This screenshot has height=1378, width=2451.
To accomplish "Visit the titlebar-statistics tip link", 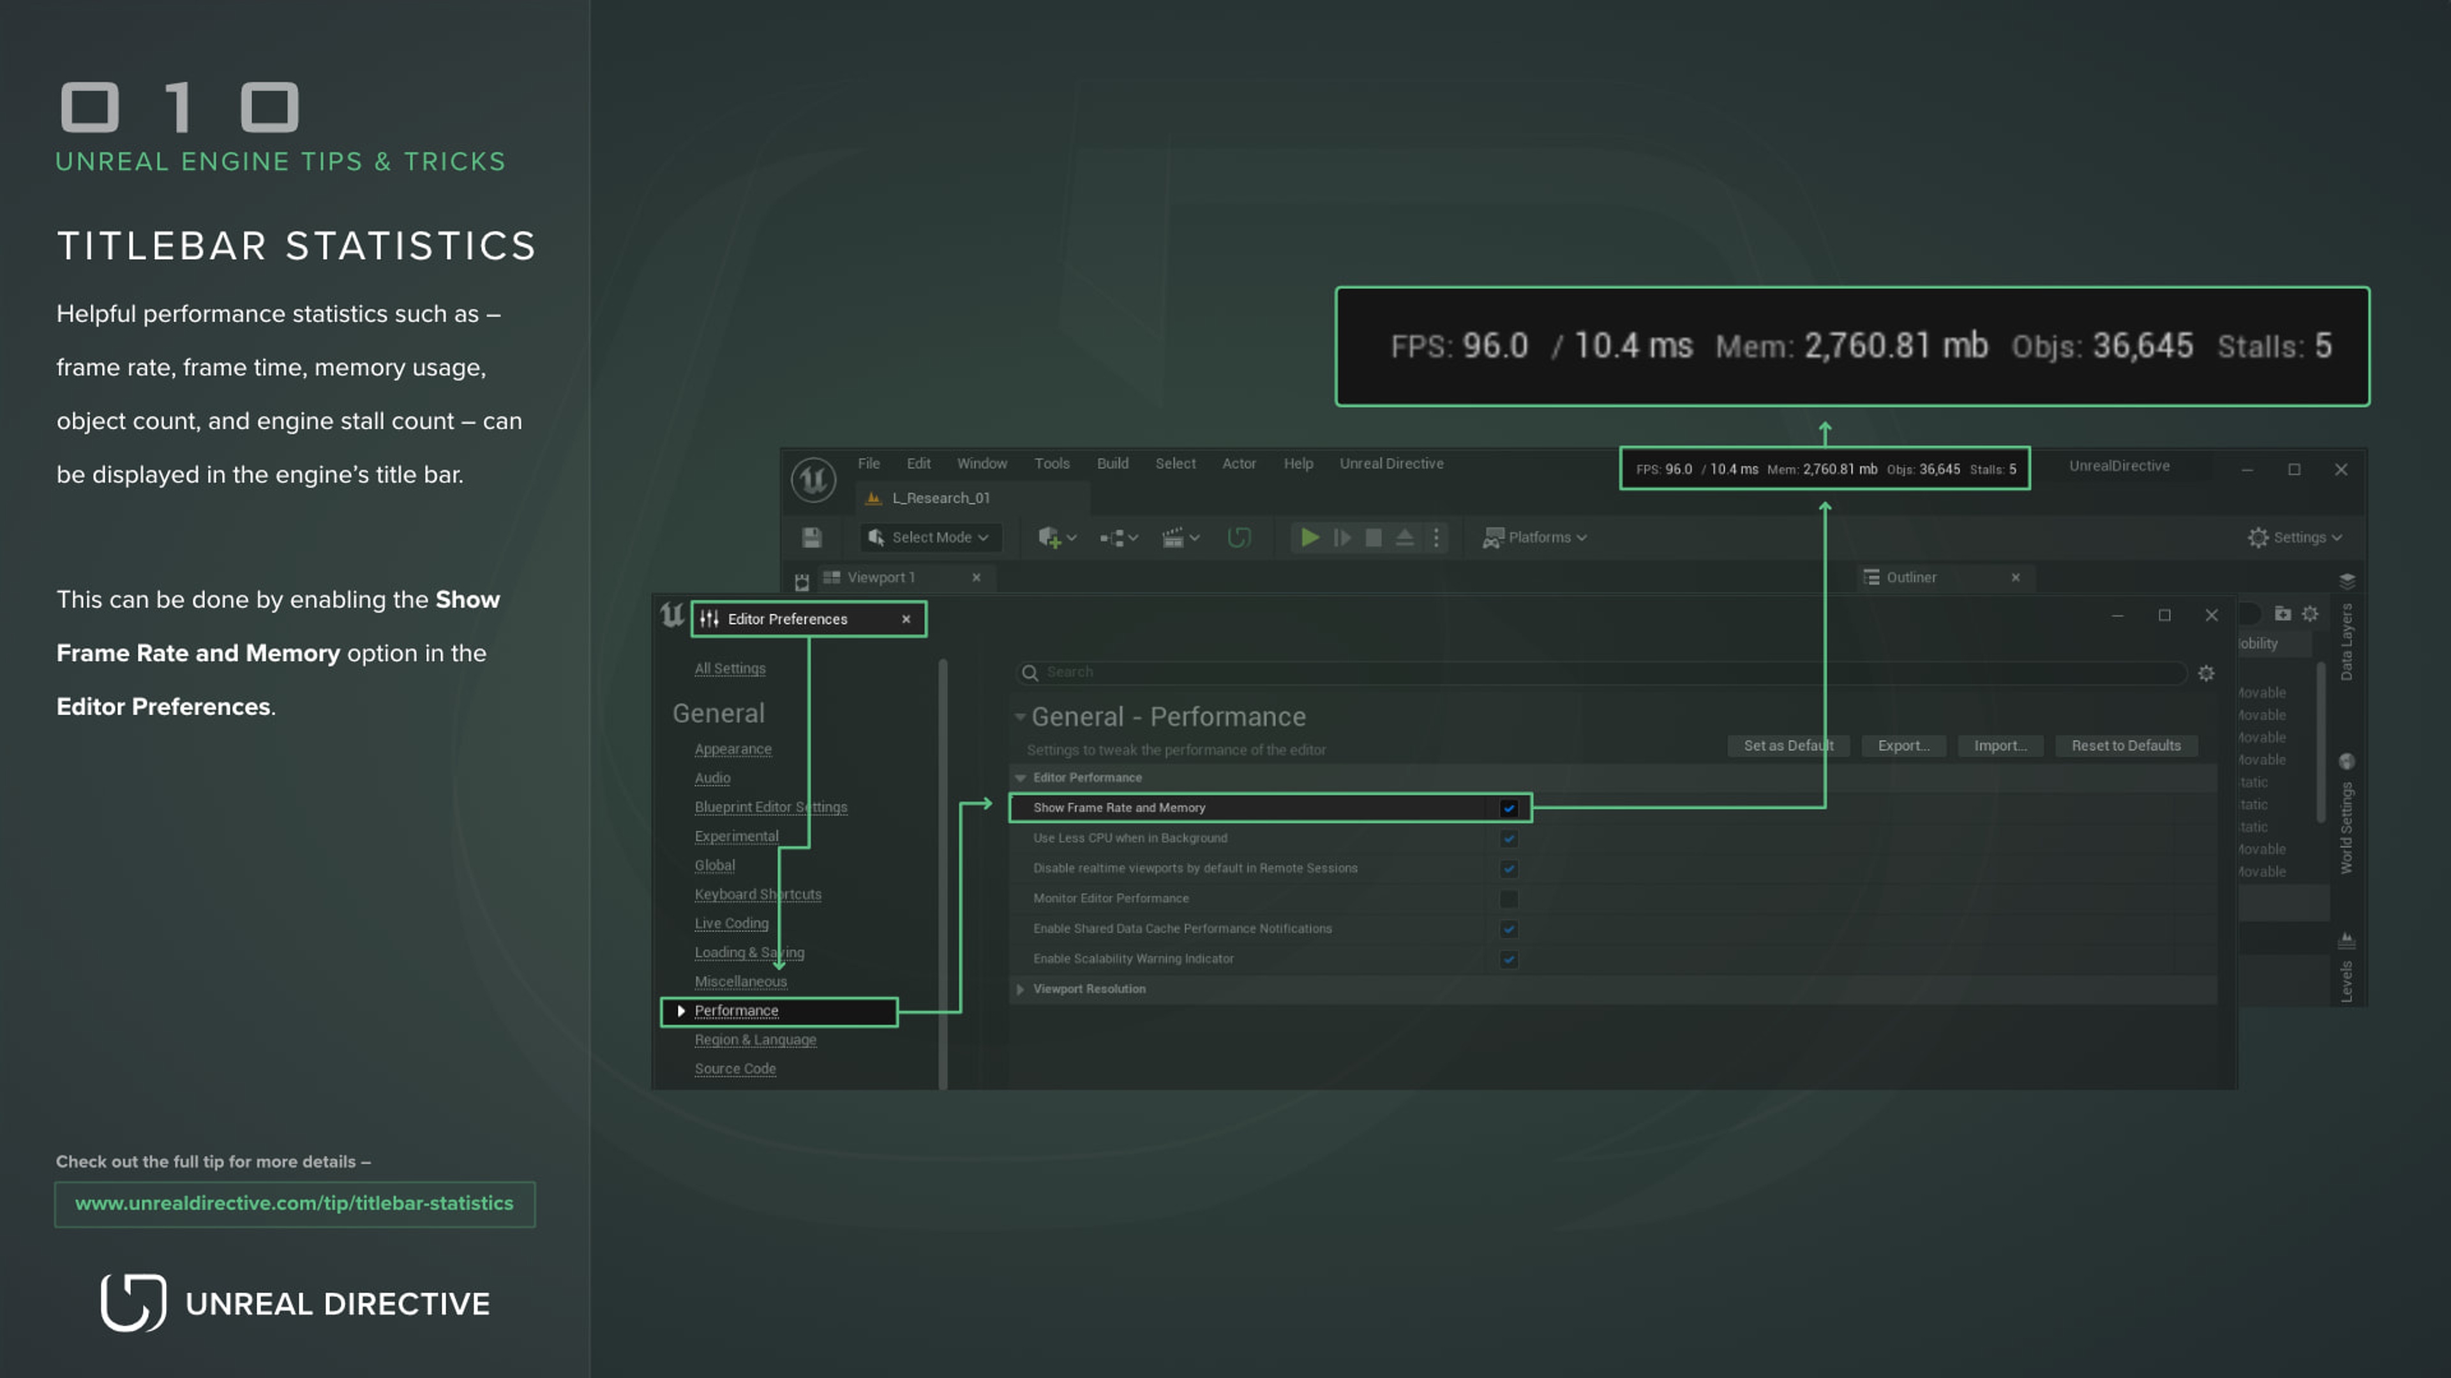I will [295, 1204].
